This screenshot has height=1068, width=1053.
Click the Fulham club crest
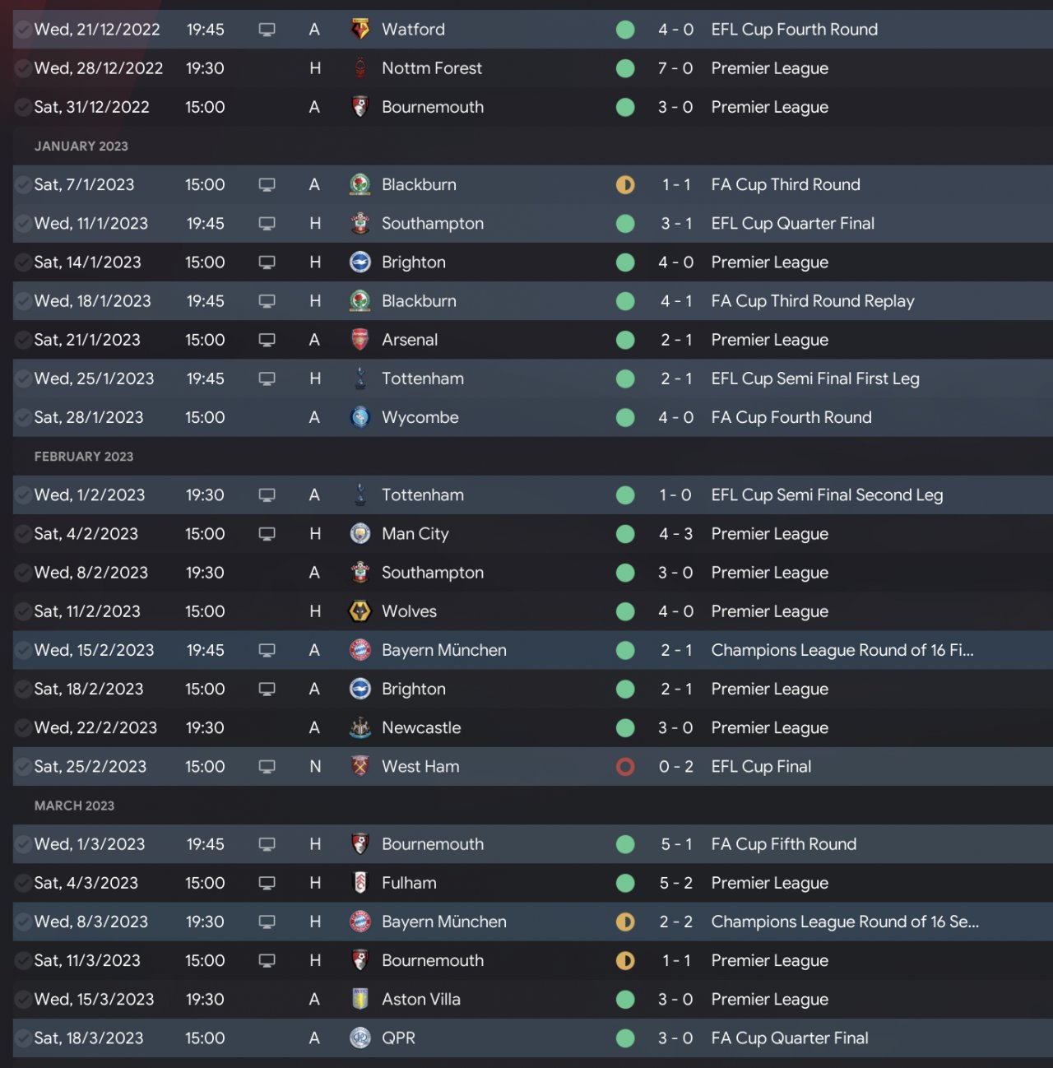[360, 883]
